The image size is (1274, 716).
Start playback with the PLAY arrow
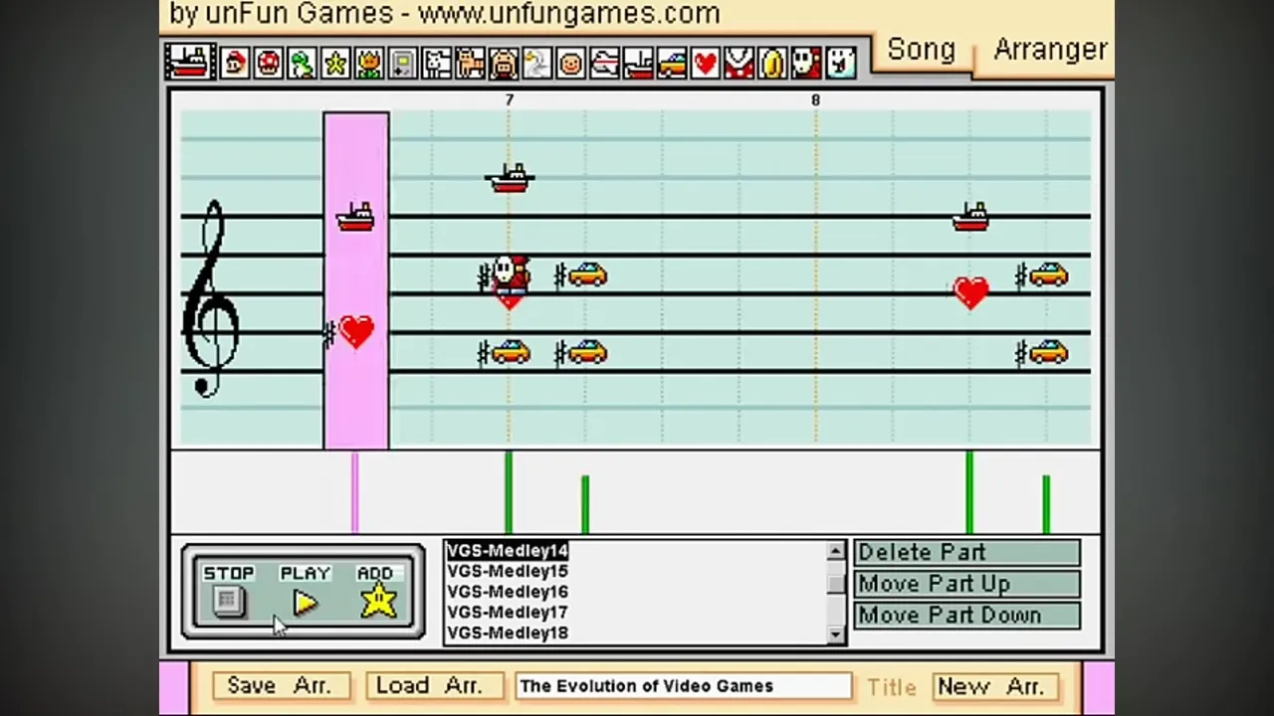tap(305, 603)
